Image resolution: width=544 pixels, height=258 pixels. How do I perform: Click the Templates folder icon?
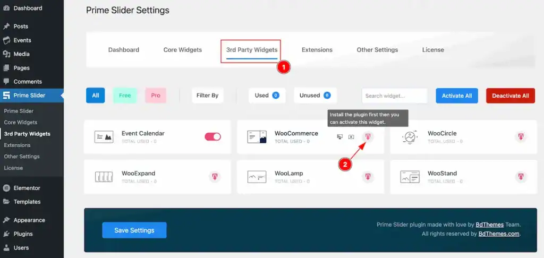pyautogui.click(x=6, y=202)
